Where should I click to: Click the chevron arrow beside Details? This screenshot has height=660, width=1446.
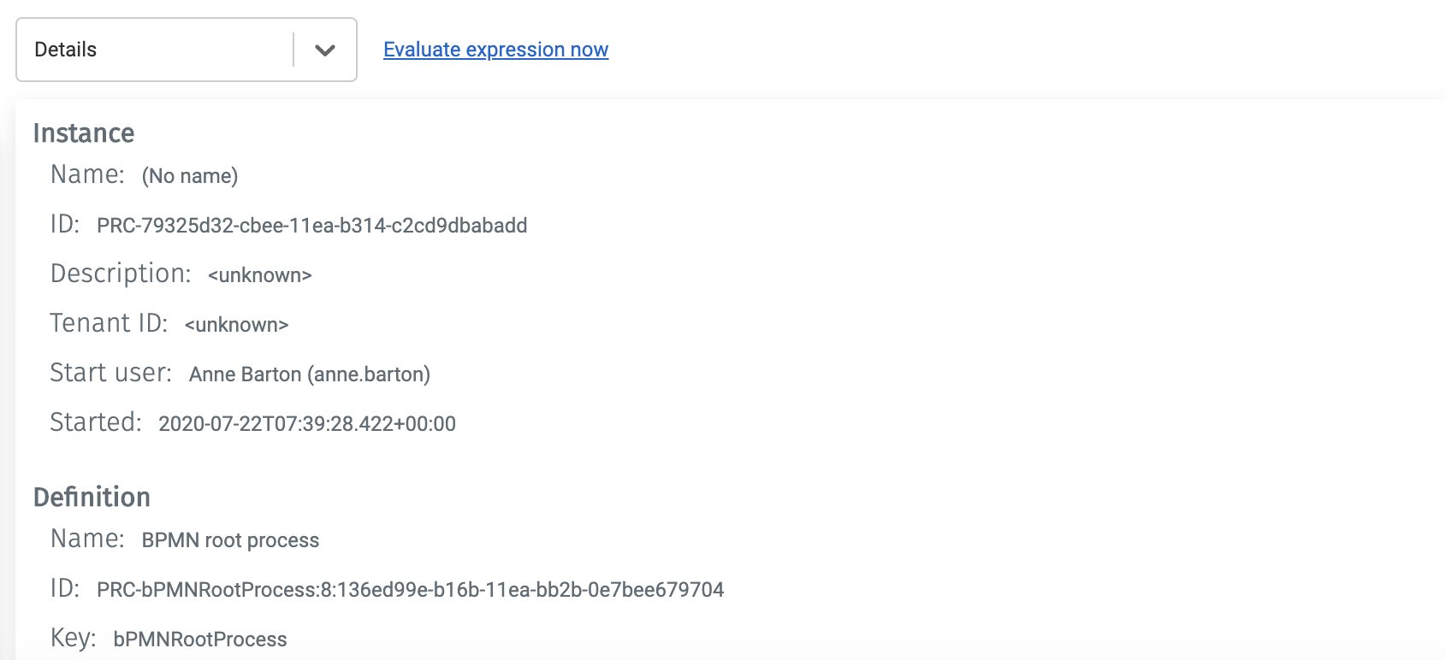tap(325, 50)
